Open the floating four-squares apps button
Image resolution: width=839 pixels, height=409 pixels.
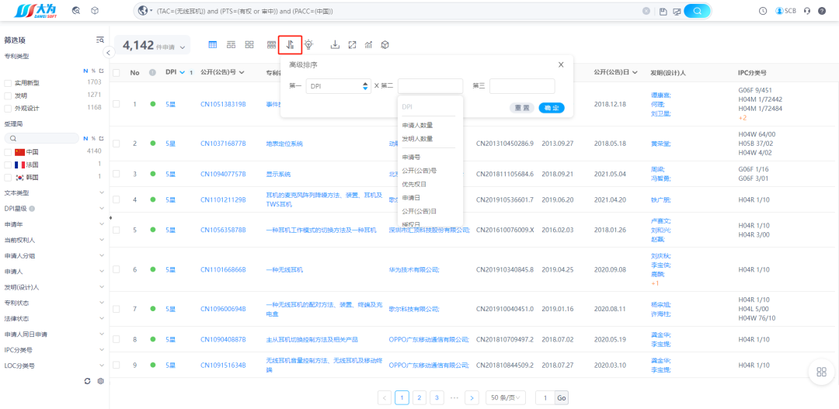click(821, 372)
